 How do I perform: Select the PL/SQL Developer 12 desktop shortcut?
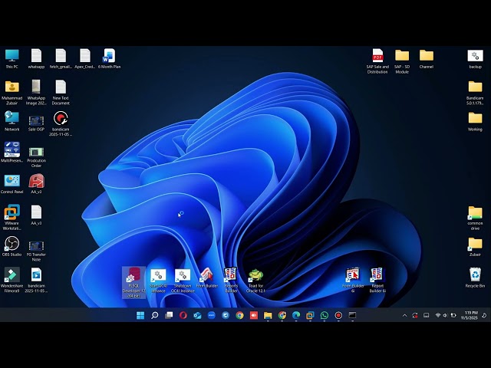(x=134, y=282)
